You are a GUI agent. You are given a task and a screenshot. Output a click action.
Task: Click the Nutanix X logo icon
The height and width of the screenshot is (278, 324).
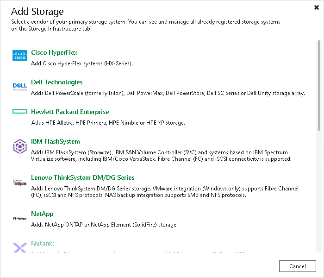coord(20,247)
